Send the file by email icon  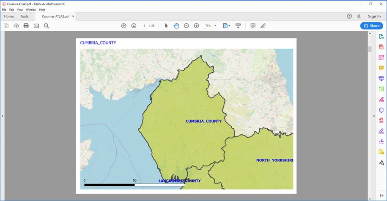36,26
